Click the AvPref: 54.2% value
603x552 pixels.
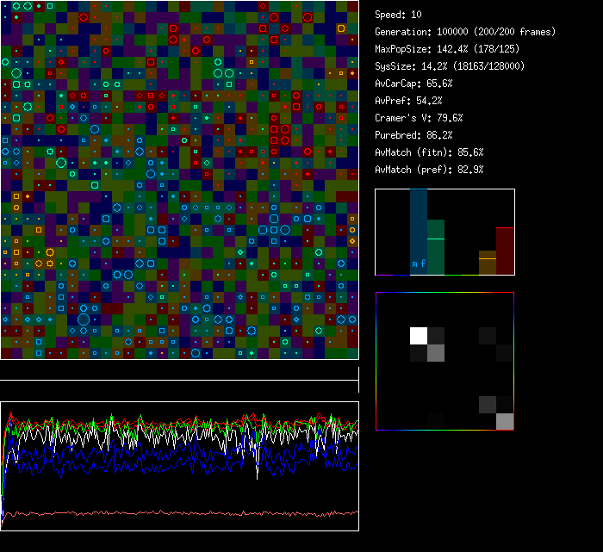(x=408, y=101)
